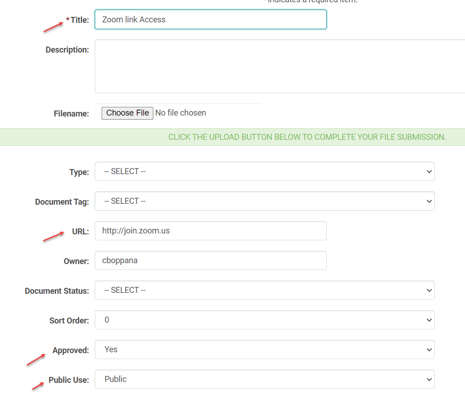Viewport: 465px width, 397px height.
Task: Open the Sort Order dropdown
Action: click(x=265, y=320)
